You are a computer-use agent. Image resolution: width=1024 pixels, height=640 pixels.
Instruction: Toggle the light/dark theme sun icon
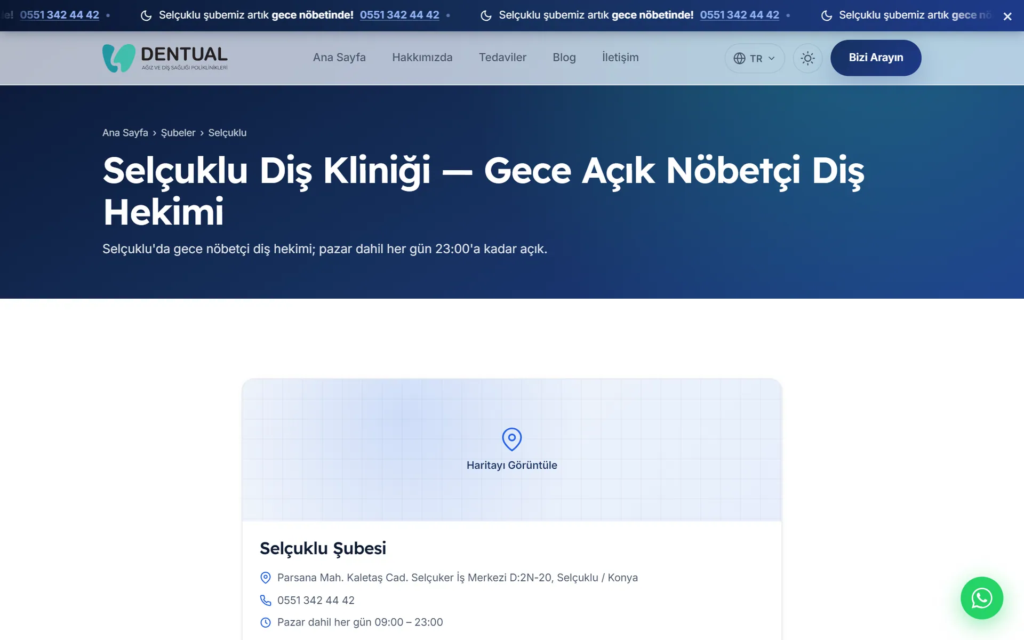point(807,58)
